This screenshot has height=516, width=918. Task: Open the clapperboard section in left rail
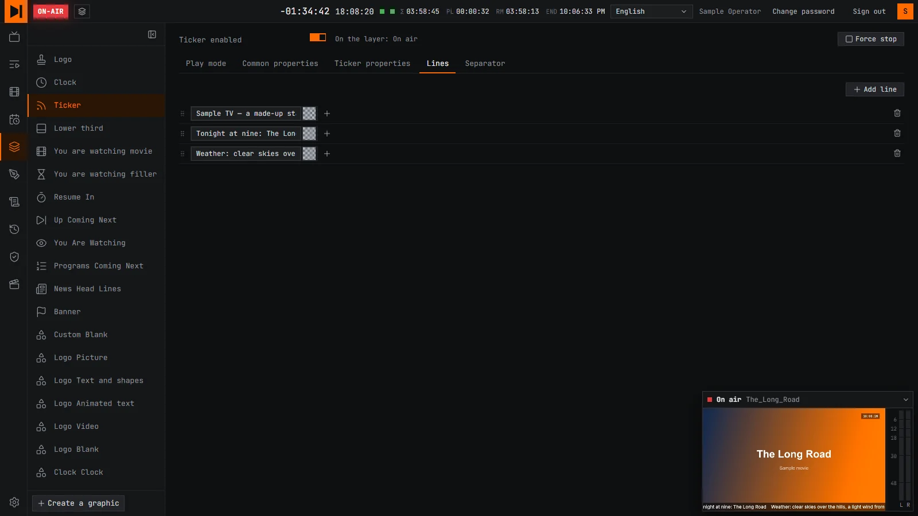click(14, 284)
